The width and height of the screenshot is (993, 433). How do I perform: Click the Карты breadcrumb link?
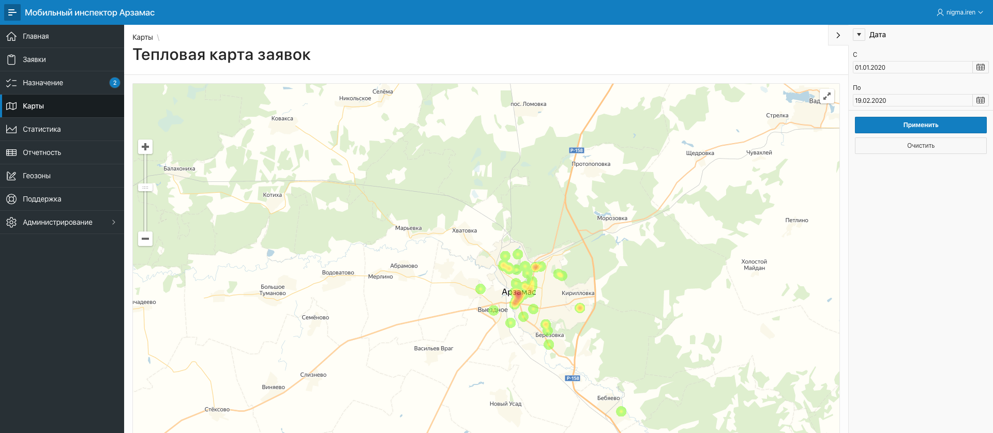pyautogui.click(x=143, y=37)
